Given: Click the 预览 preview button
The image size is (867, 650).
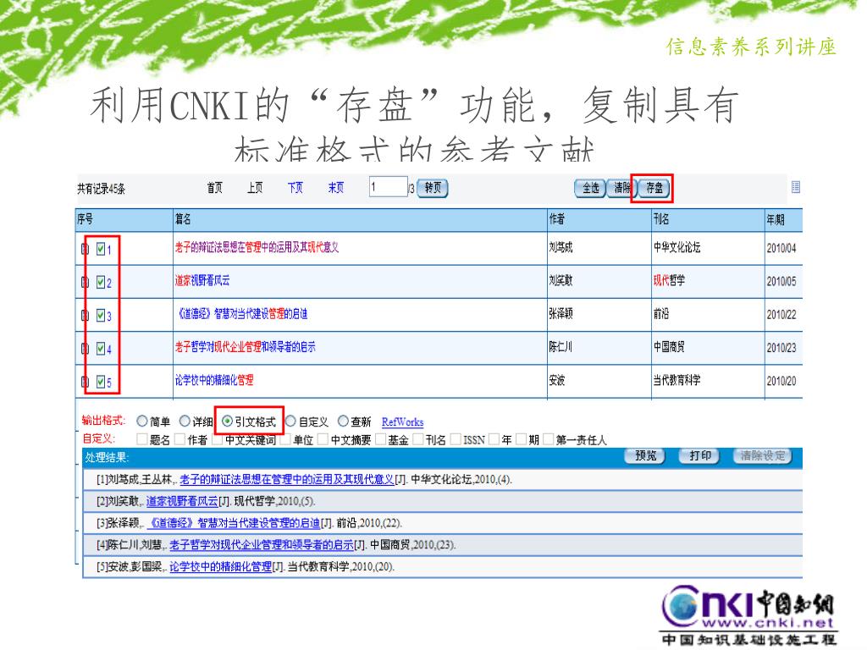Looking at the screenshot, I should (x=644, y=456).
